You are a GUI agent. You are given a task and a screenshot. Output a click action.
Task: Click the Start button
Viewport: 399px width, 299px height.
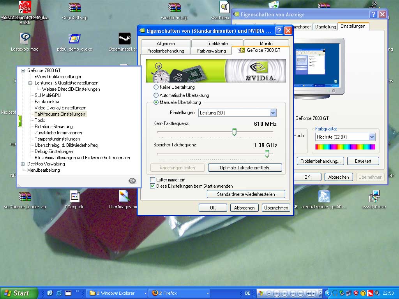19,293
